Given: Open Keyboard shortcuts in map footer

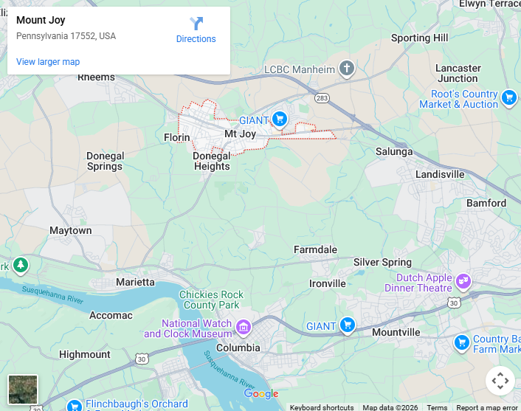Looking at the screenshot, I should click(x=322, y=407).
